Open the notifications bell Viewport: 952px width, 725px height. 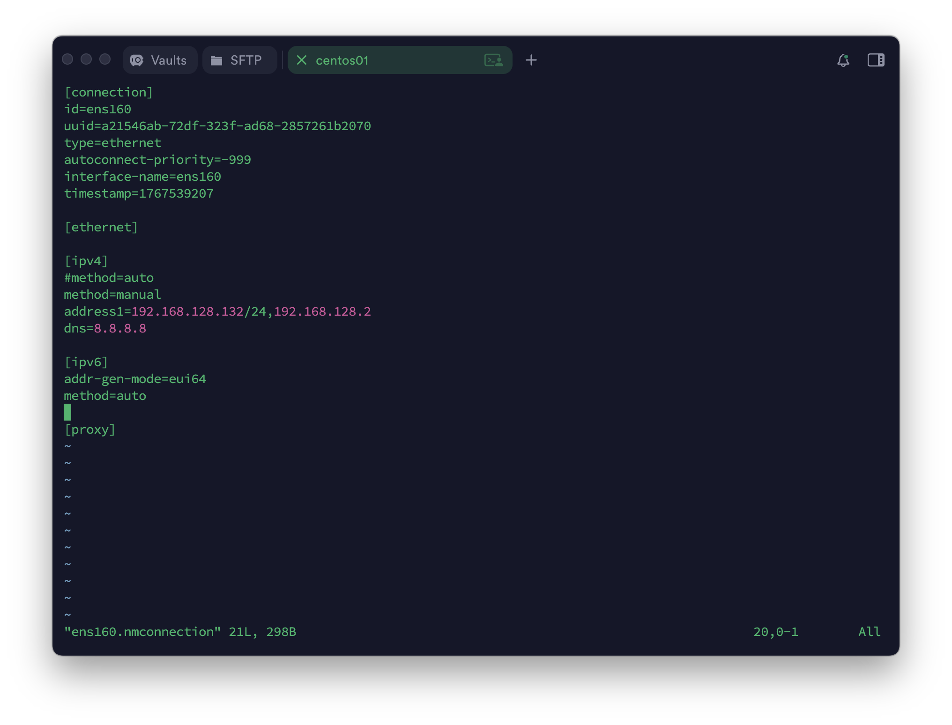click(x=843, y=60)
